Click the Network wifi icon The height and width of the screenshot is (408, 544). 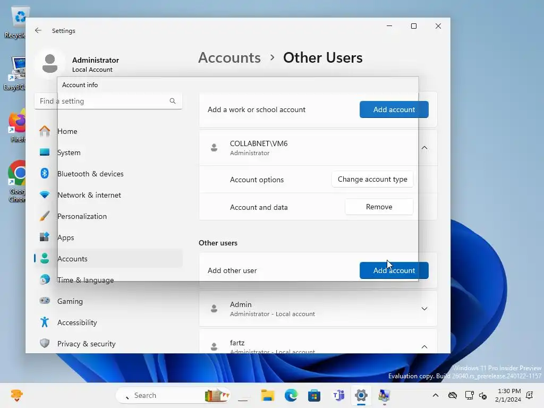click(x=45, y=194)
